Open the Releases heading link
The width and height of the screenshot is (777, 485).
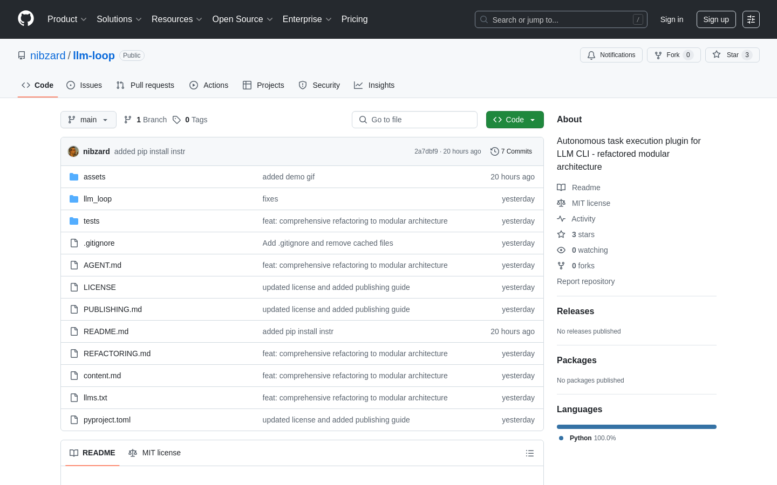tap(575, 311)
